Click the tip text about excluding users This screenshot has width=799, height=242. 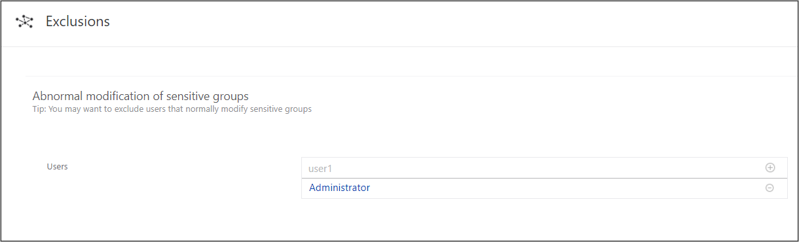pyautogui.click(x=172, y=109)
